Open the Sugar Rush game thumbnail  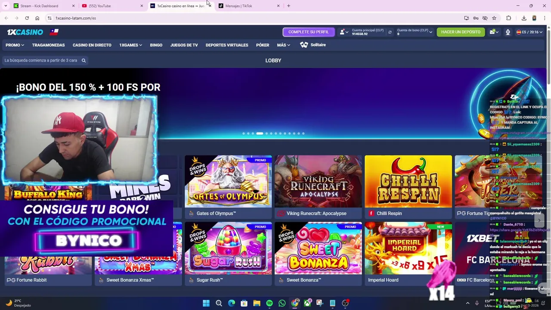pos(228,248)
